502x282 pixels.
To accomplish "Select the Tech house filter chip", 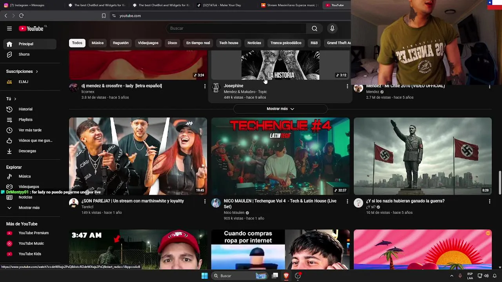I will (229, 43).
